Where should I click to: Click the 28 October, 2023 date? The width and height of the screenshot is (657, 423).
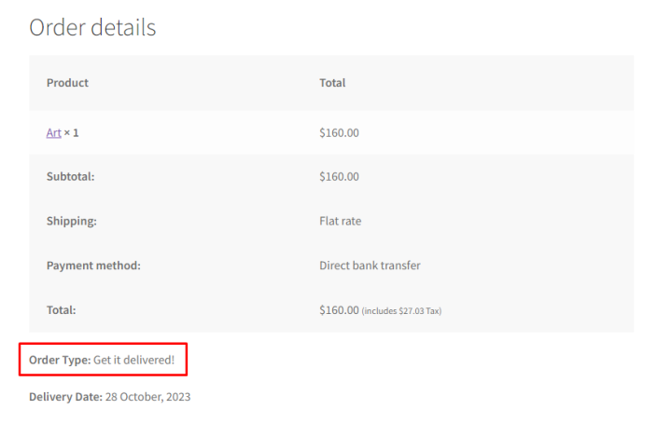147,397
